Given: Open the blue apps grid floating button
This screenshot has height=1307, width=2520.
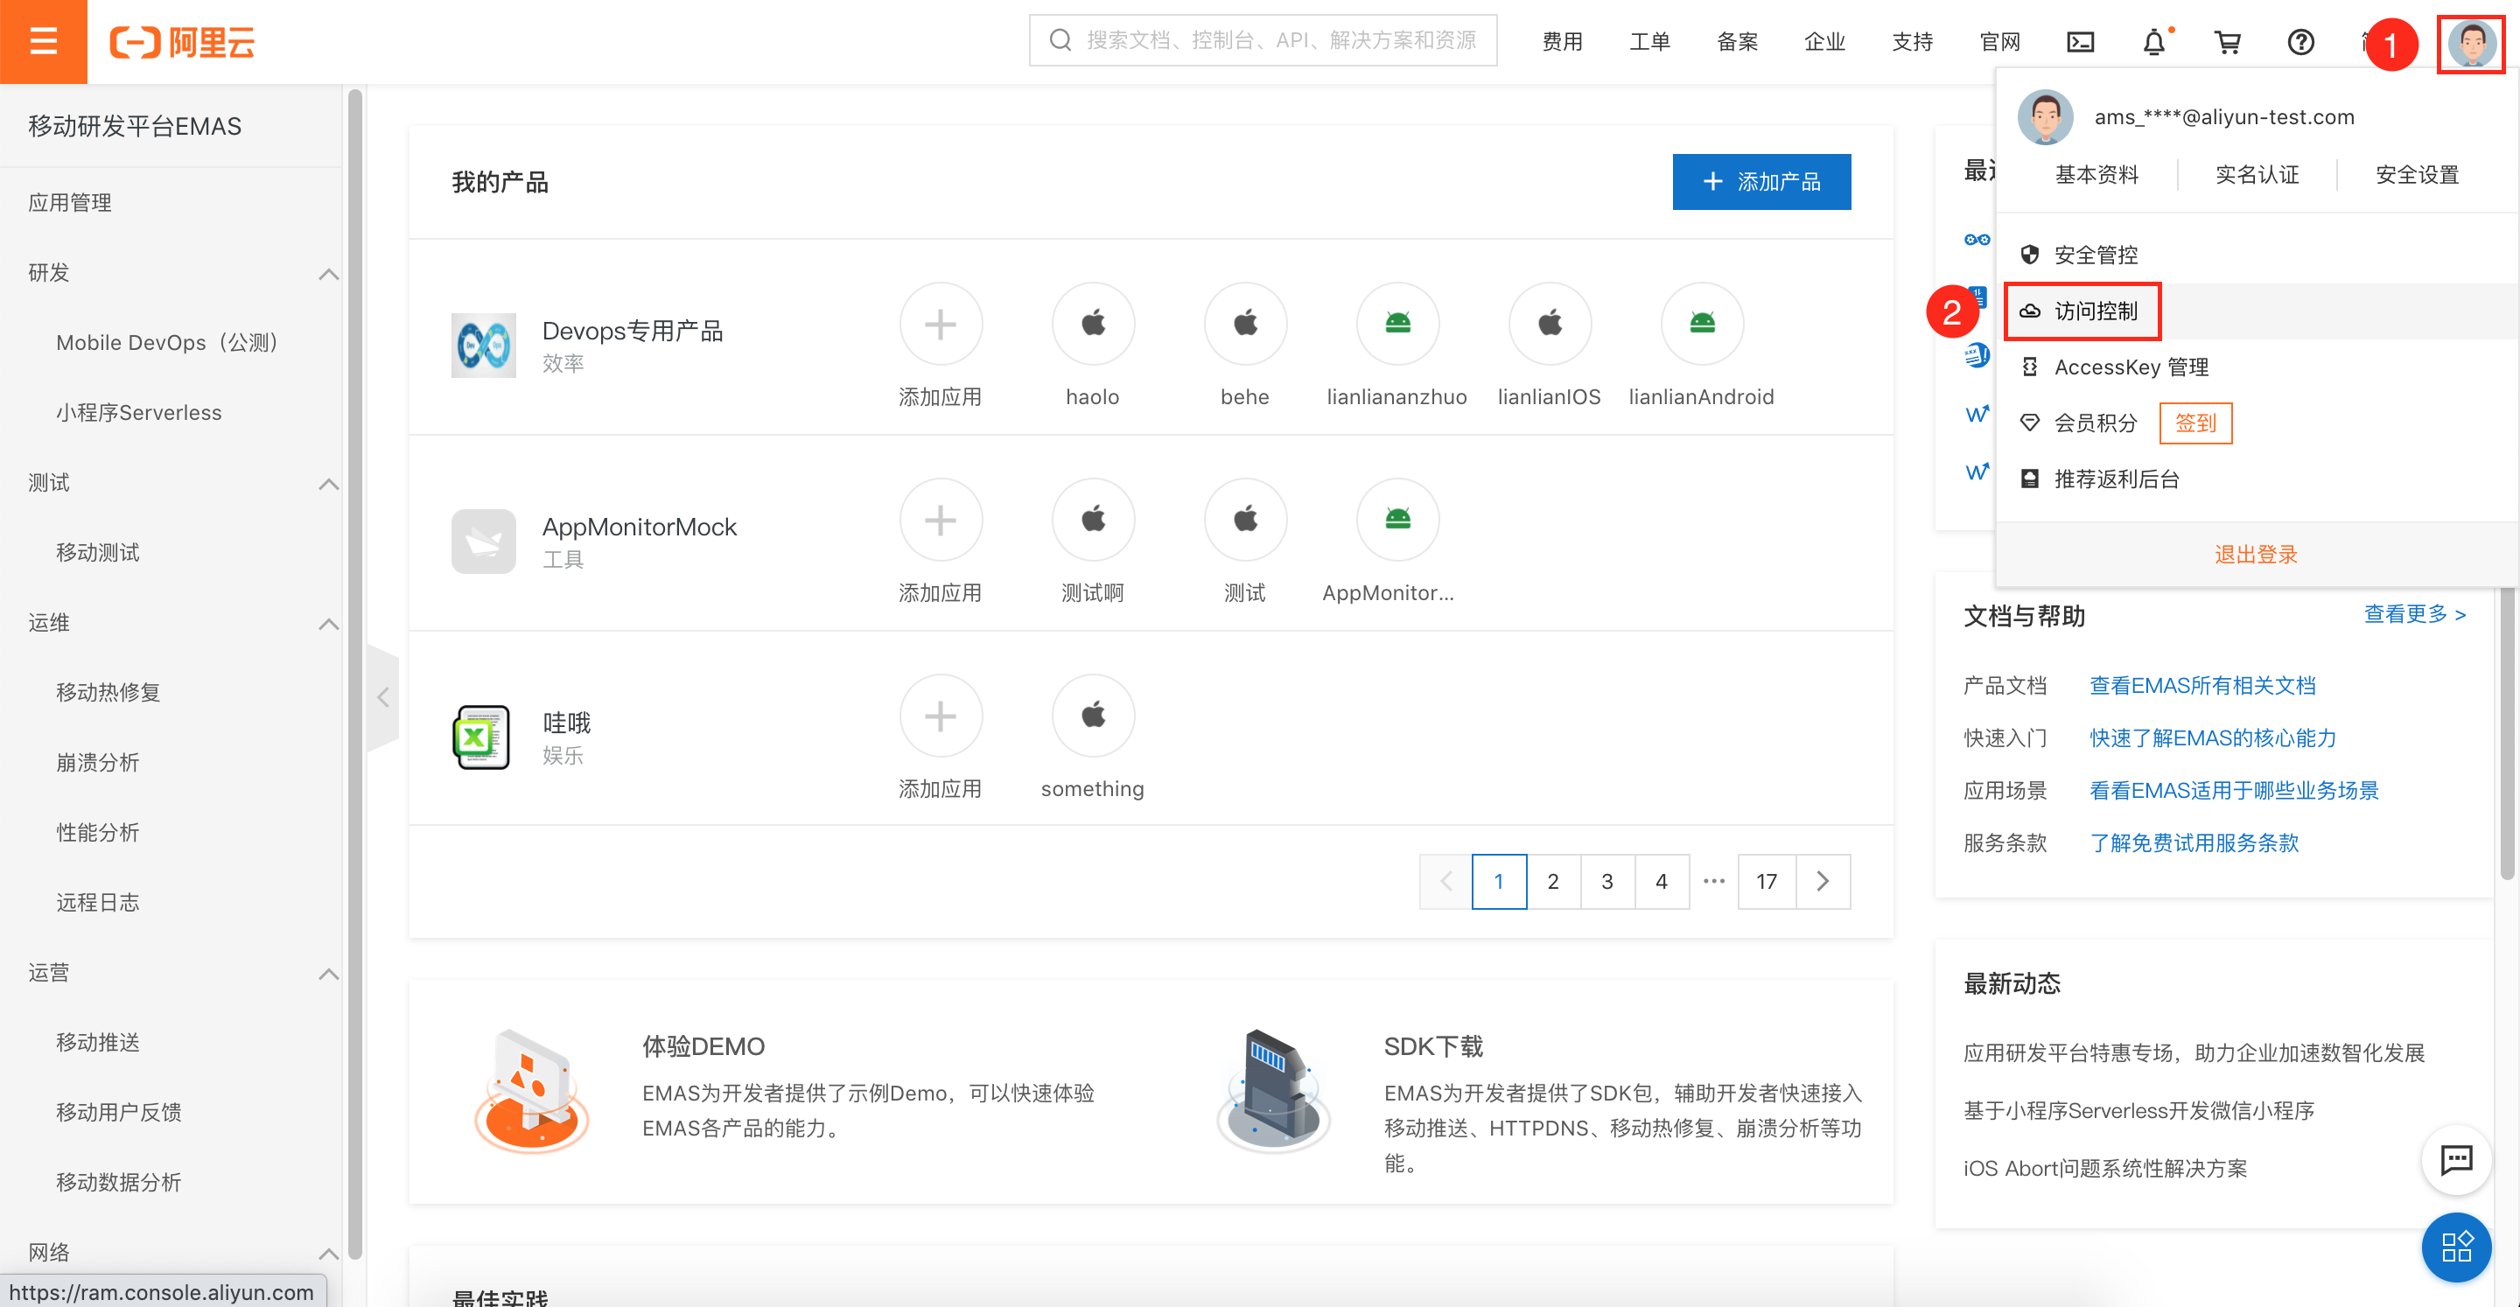Looking at the screenshot, I should pyautogui.click(x=2456, y=1247).
